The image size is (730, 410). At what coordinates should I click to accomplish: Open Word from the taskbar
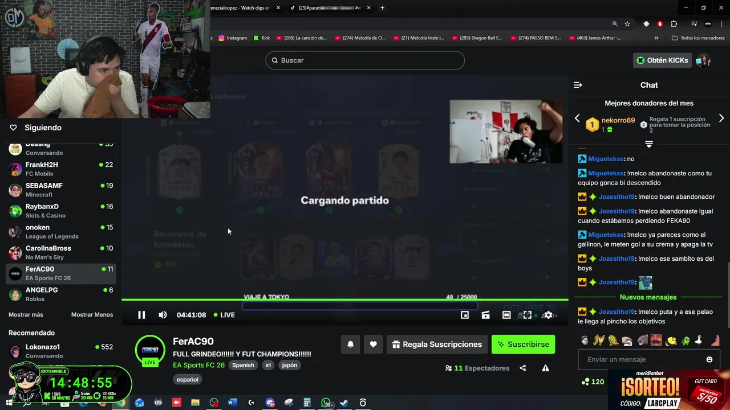[232, 403]
